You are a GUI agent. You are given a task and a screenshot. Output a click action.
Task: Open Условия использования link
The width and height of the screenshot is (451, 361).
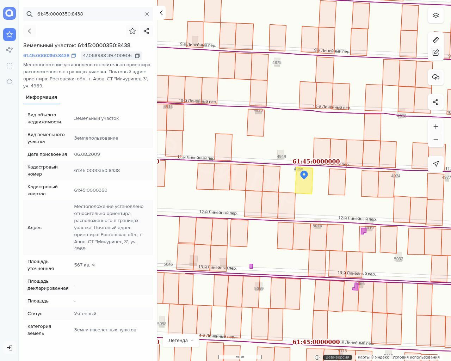pos(416,357)
